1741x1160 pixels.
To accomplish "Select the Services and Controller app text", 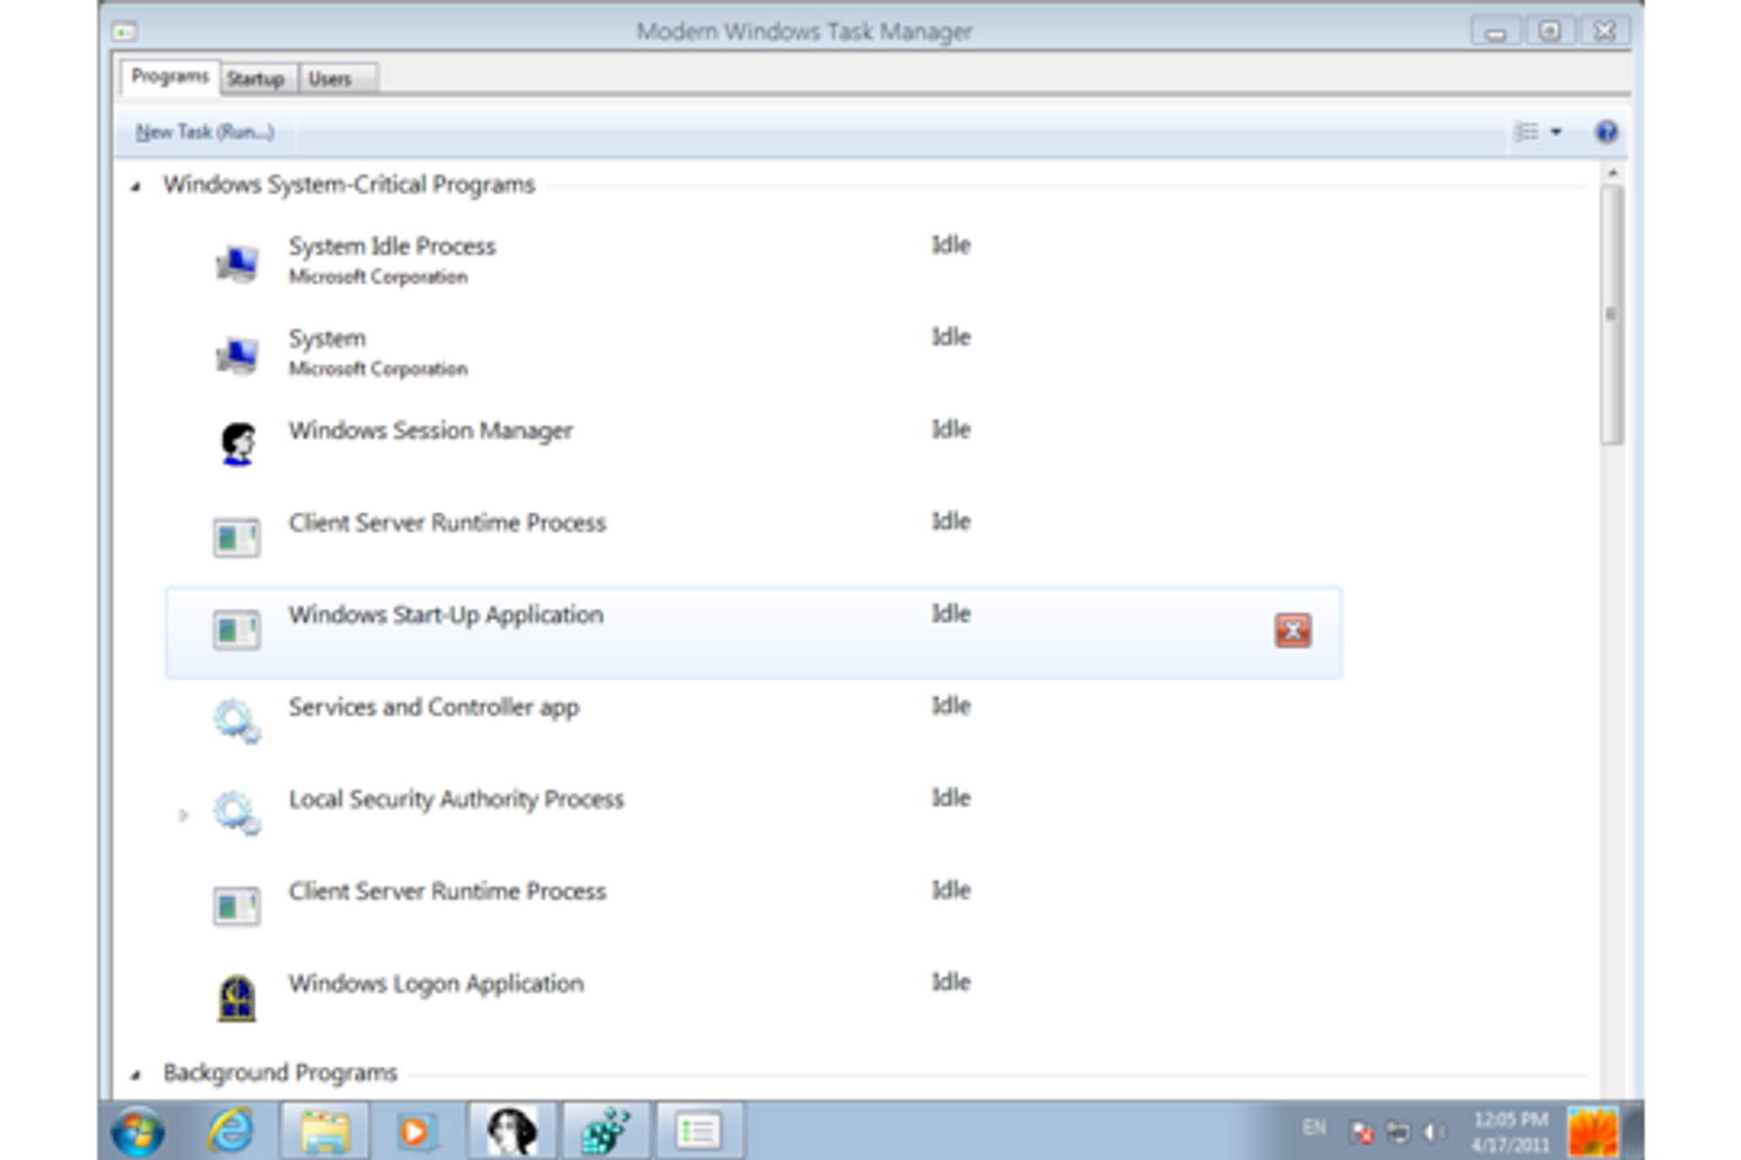I will [434, 707].
